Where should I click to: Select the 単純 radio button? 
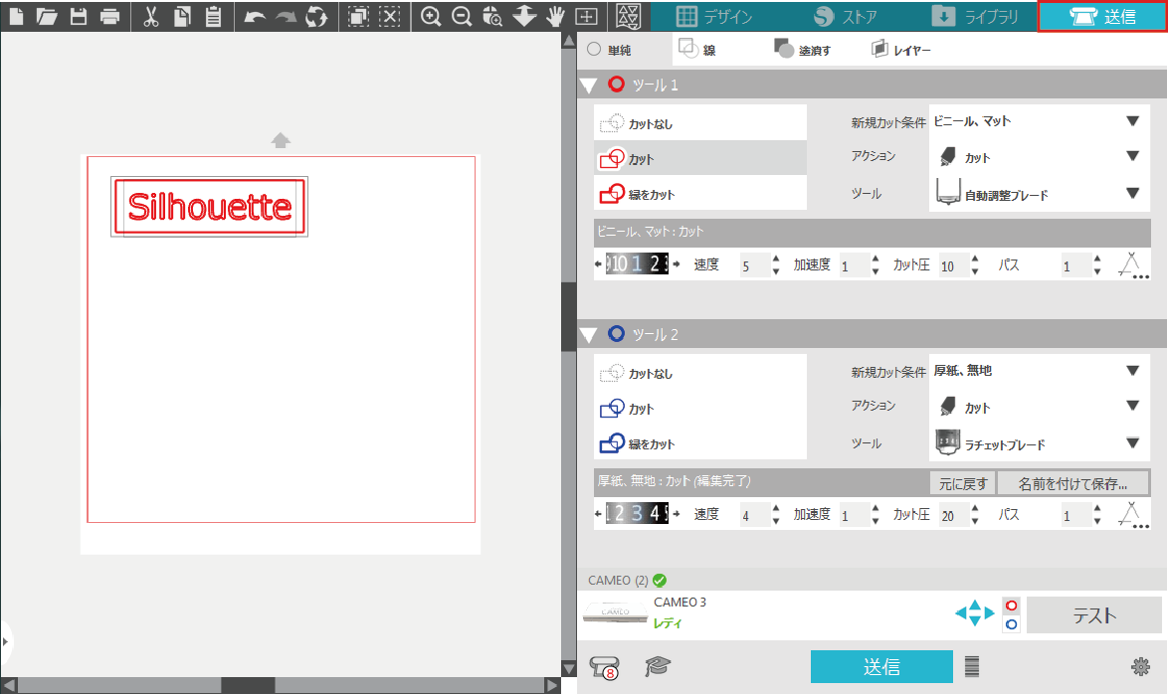pos(594,49)
